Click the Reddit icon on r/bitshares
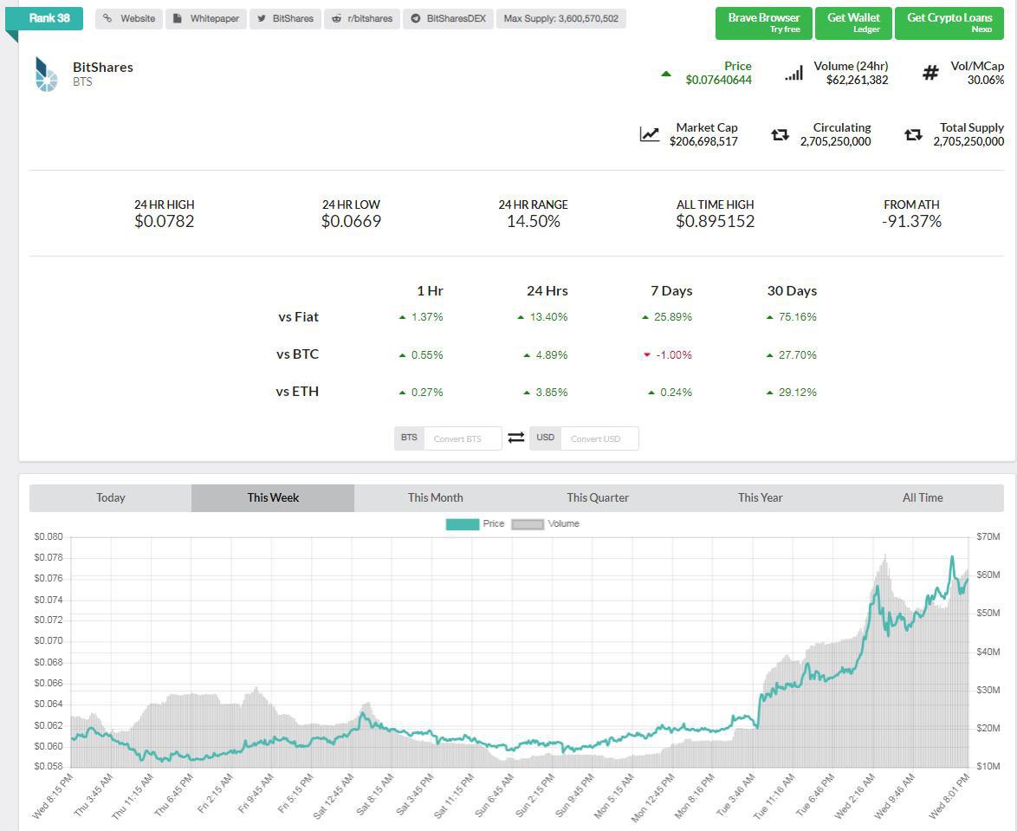This screenshot has height=831, width=1017. (x=336, y=18)
